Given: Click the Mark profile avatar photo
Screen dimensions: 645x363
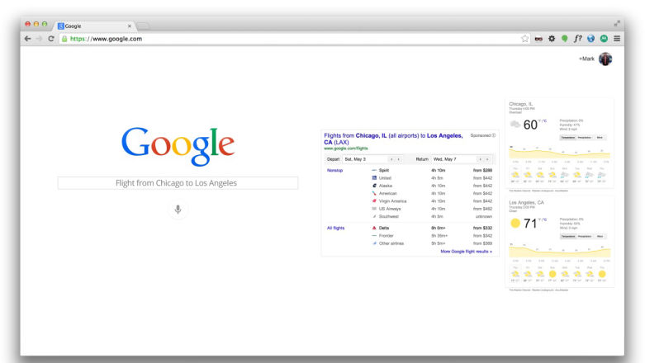Looking at the screenshot, I should pos(605,59).
